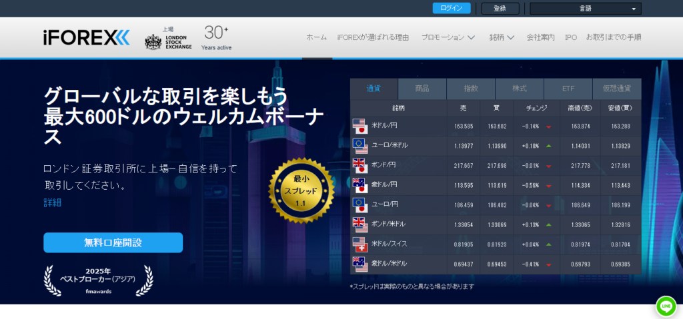
Task: Click change value -0.56%
Action: 530,186
